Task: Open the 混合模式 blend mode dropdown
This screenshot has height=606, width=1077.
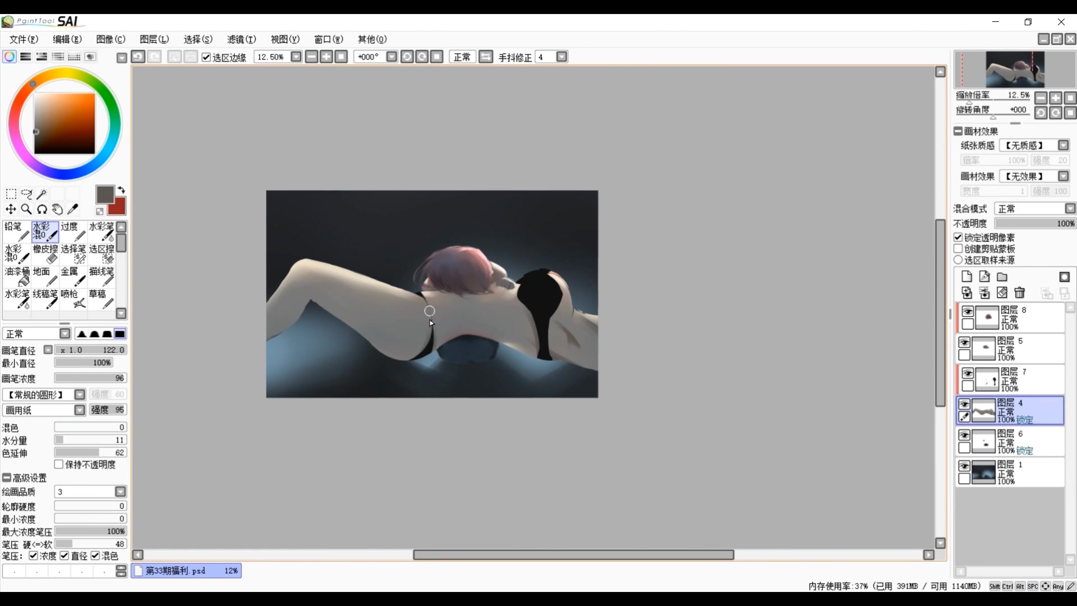Action: click(1070, 209)
